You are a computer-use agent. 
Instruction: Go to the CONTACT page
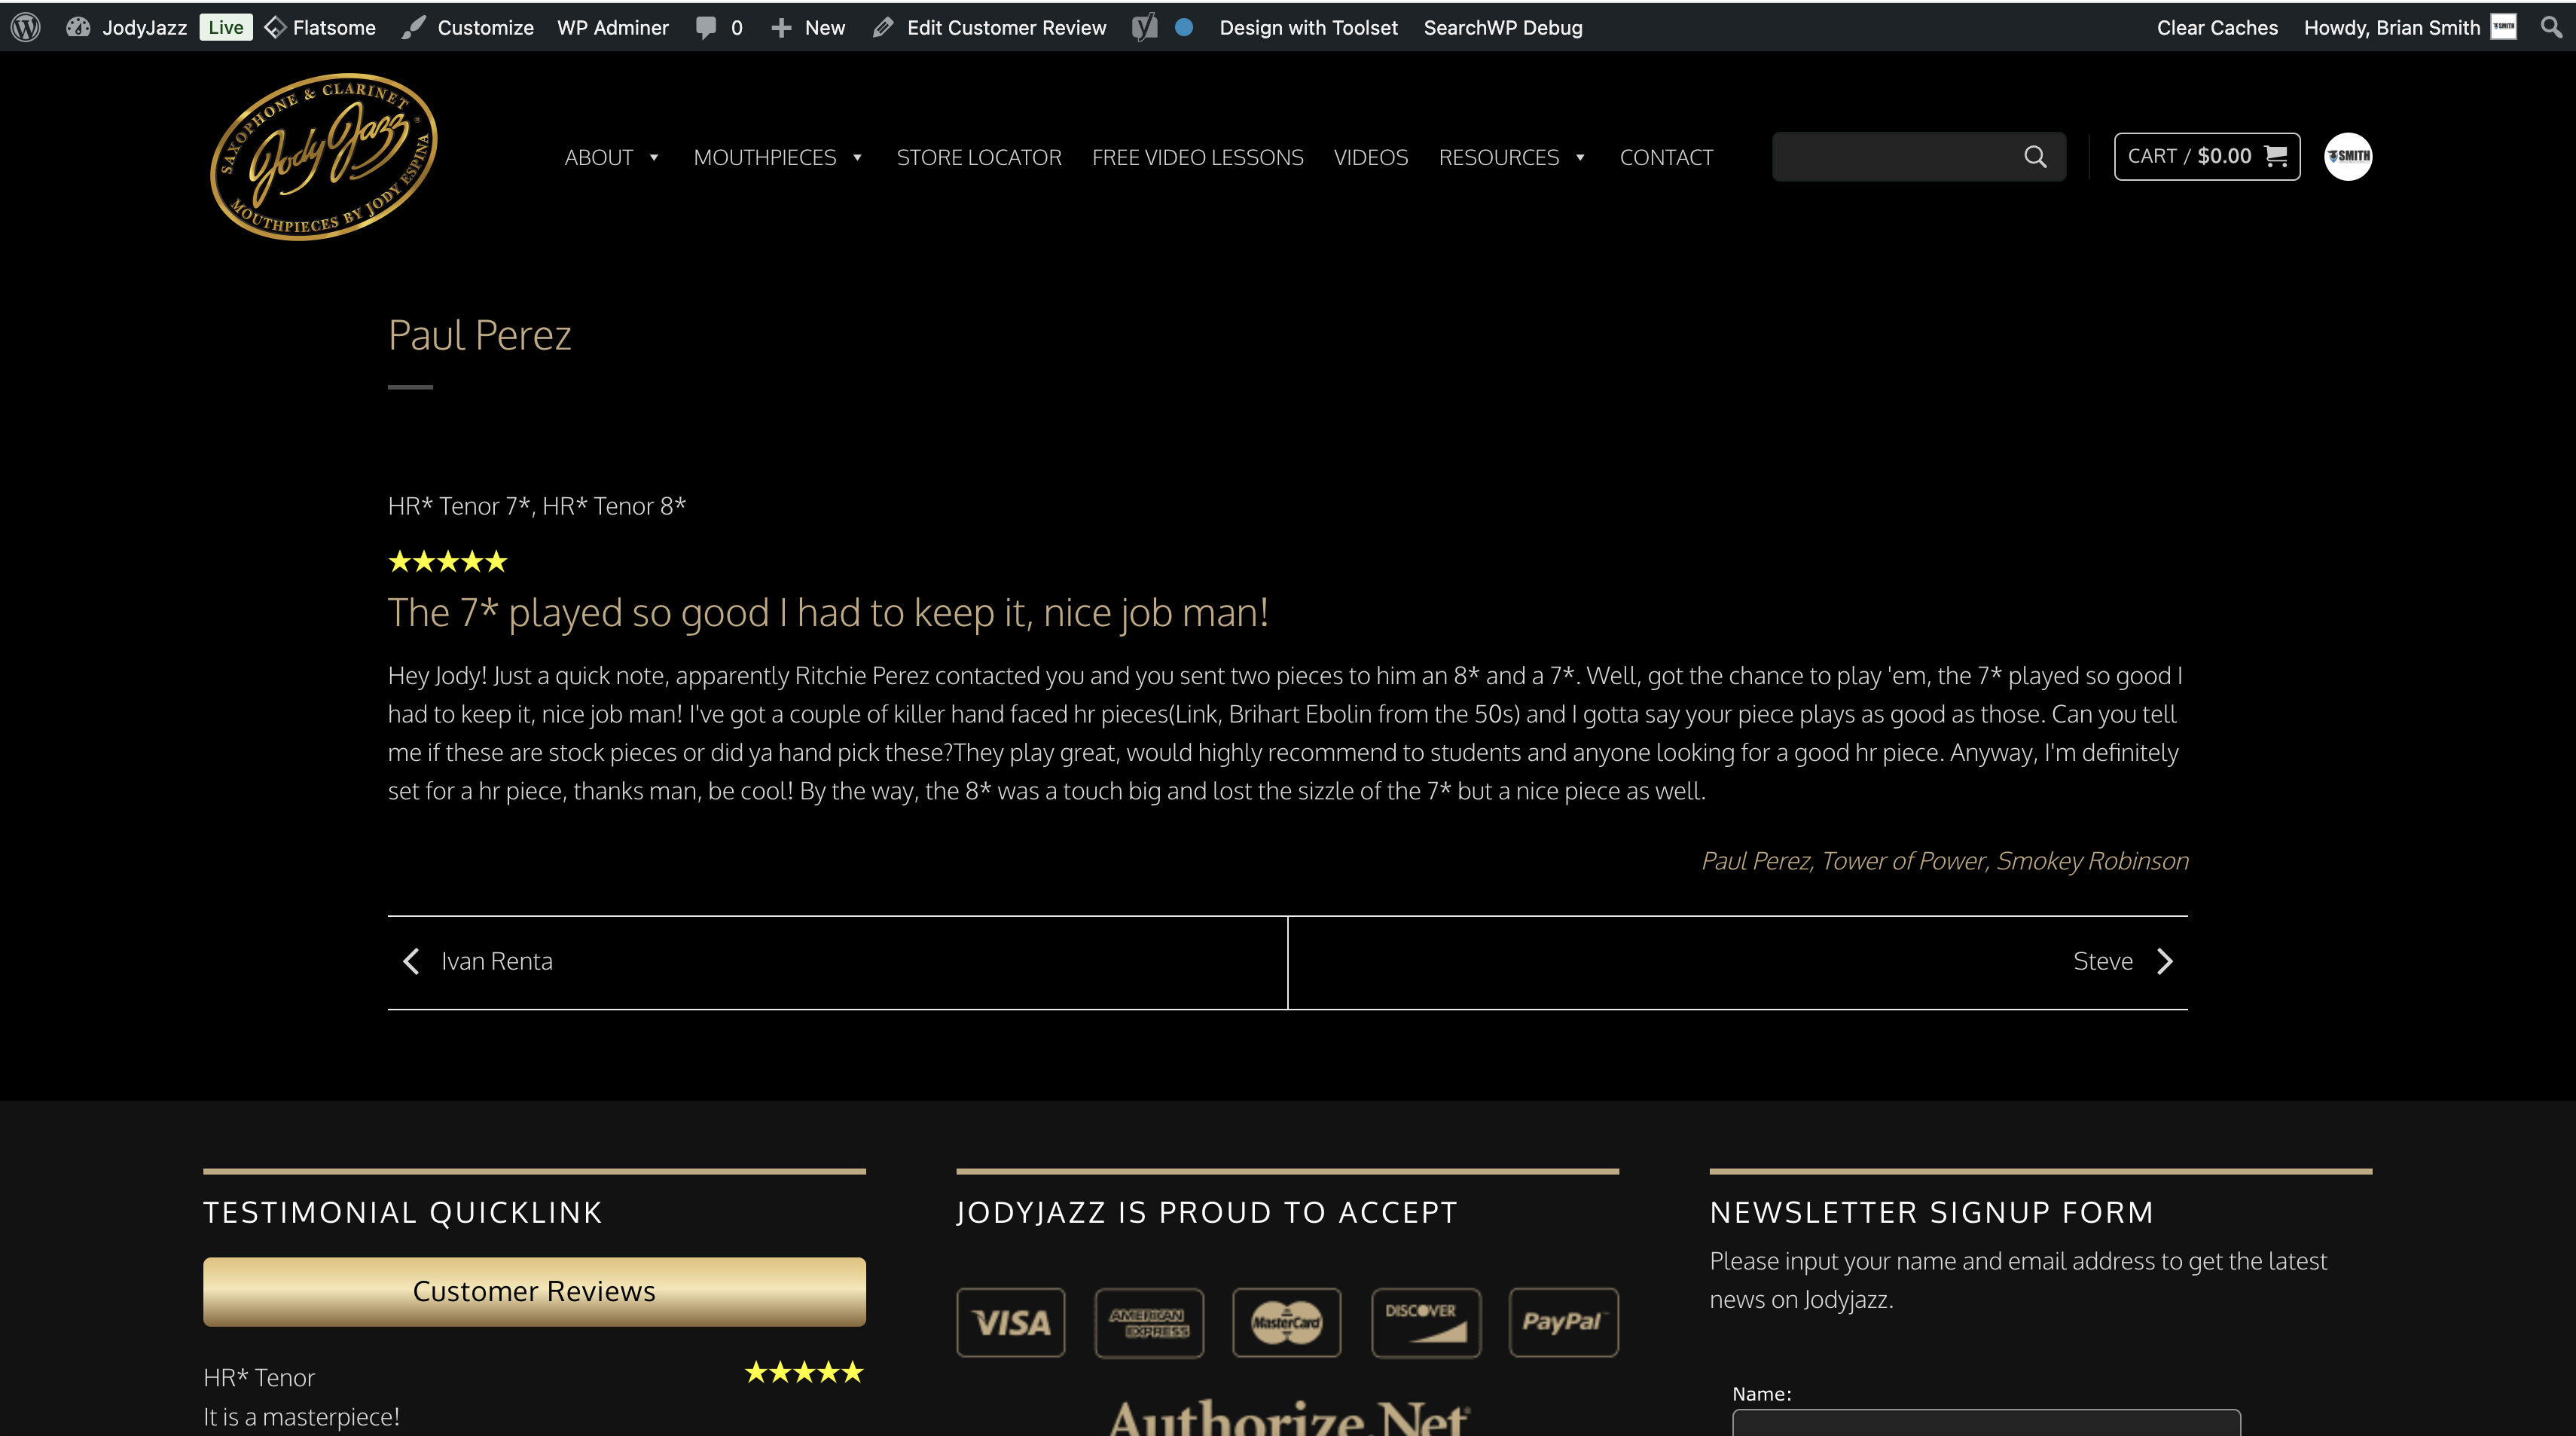(x=1666, y=157)
